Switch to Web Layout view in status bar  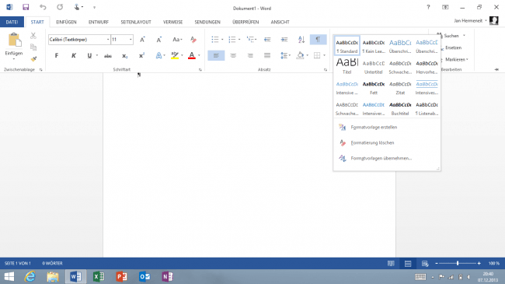(425, 263)
